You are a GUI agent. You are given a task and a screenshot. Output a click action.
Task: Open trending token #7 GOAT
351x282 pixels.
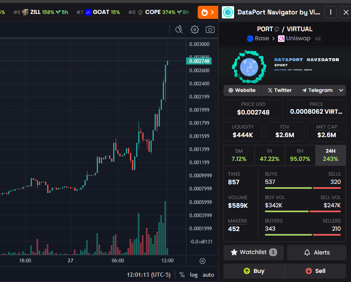click(x=98, y=12)
